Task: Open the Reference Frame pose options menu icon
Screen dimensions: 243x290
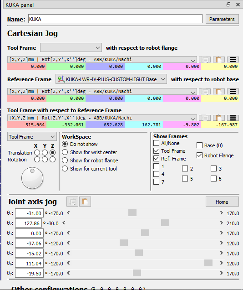Action: coord(233,91)
